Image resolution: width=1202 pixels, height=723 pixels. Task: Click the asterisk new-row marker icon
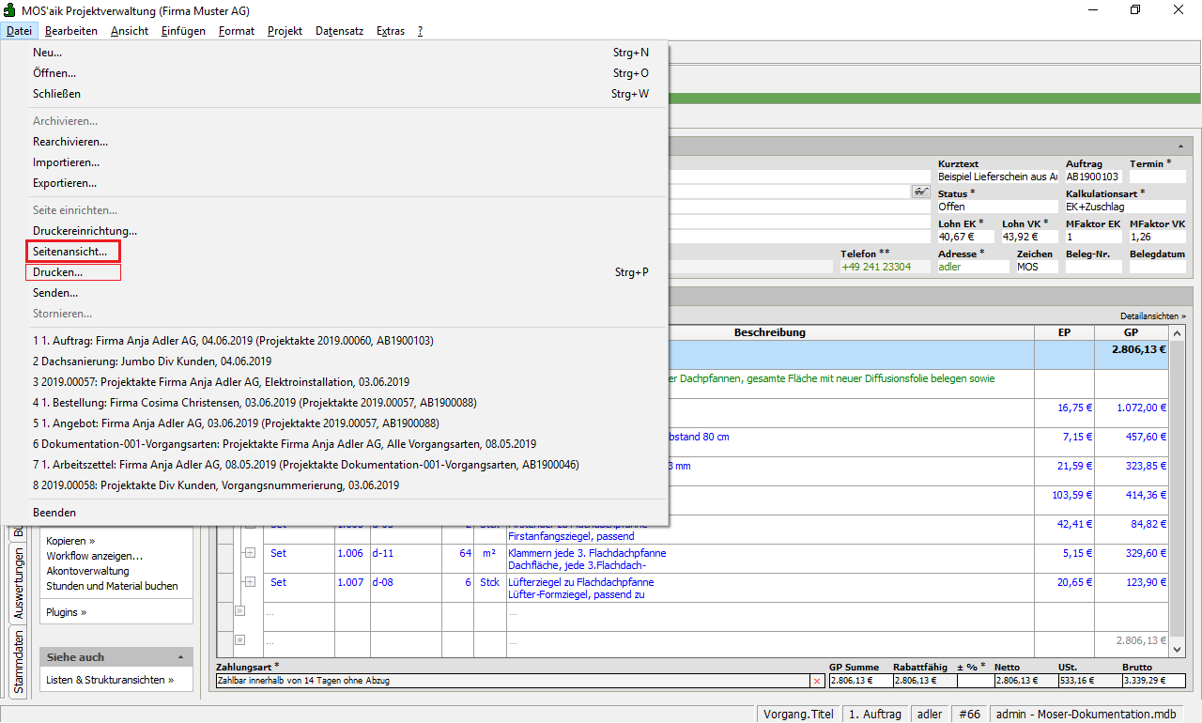click(x=239, y=639)
